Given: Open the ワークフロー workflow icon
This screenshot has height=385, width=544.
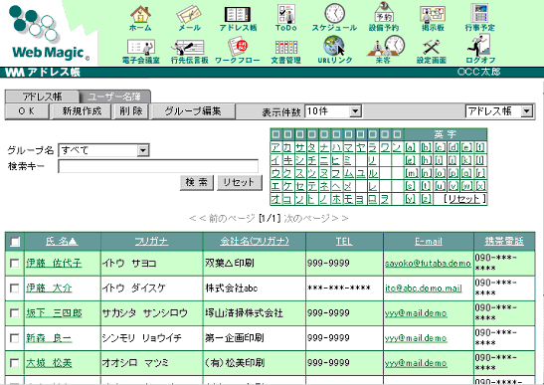Looking at the screenshot, I should tap(238, 51).
